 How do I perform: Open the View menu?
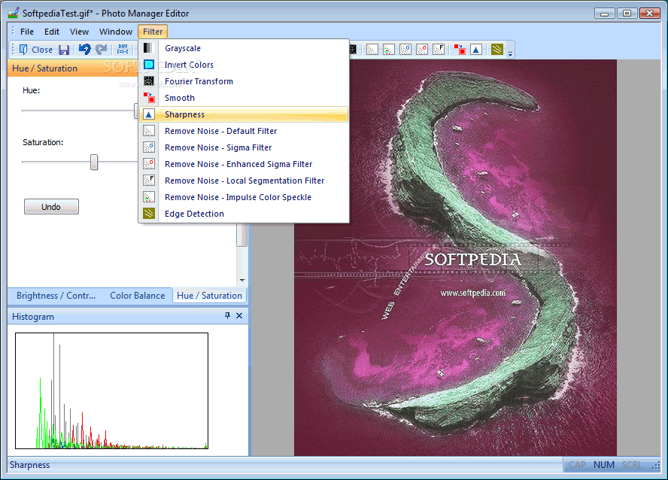pos(79,32)
